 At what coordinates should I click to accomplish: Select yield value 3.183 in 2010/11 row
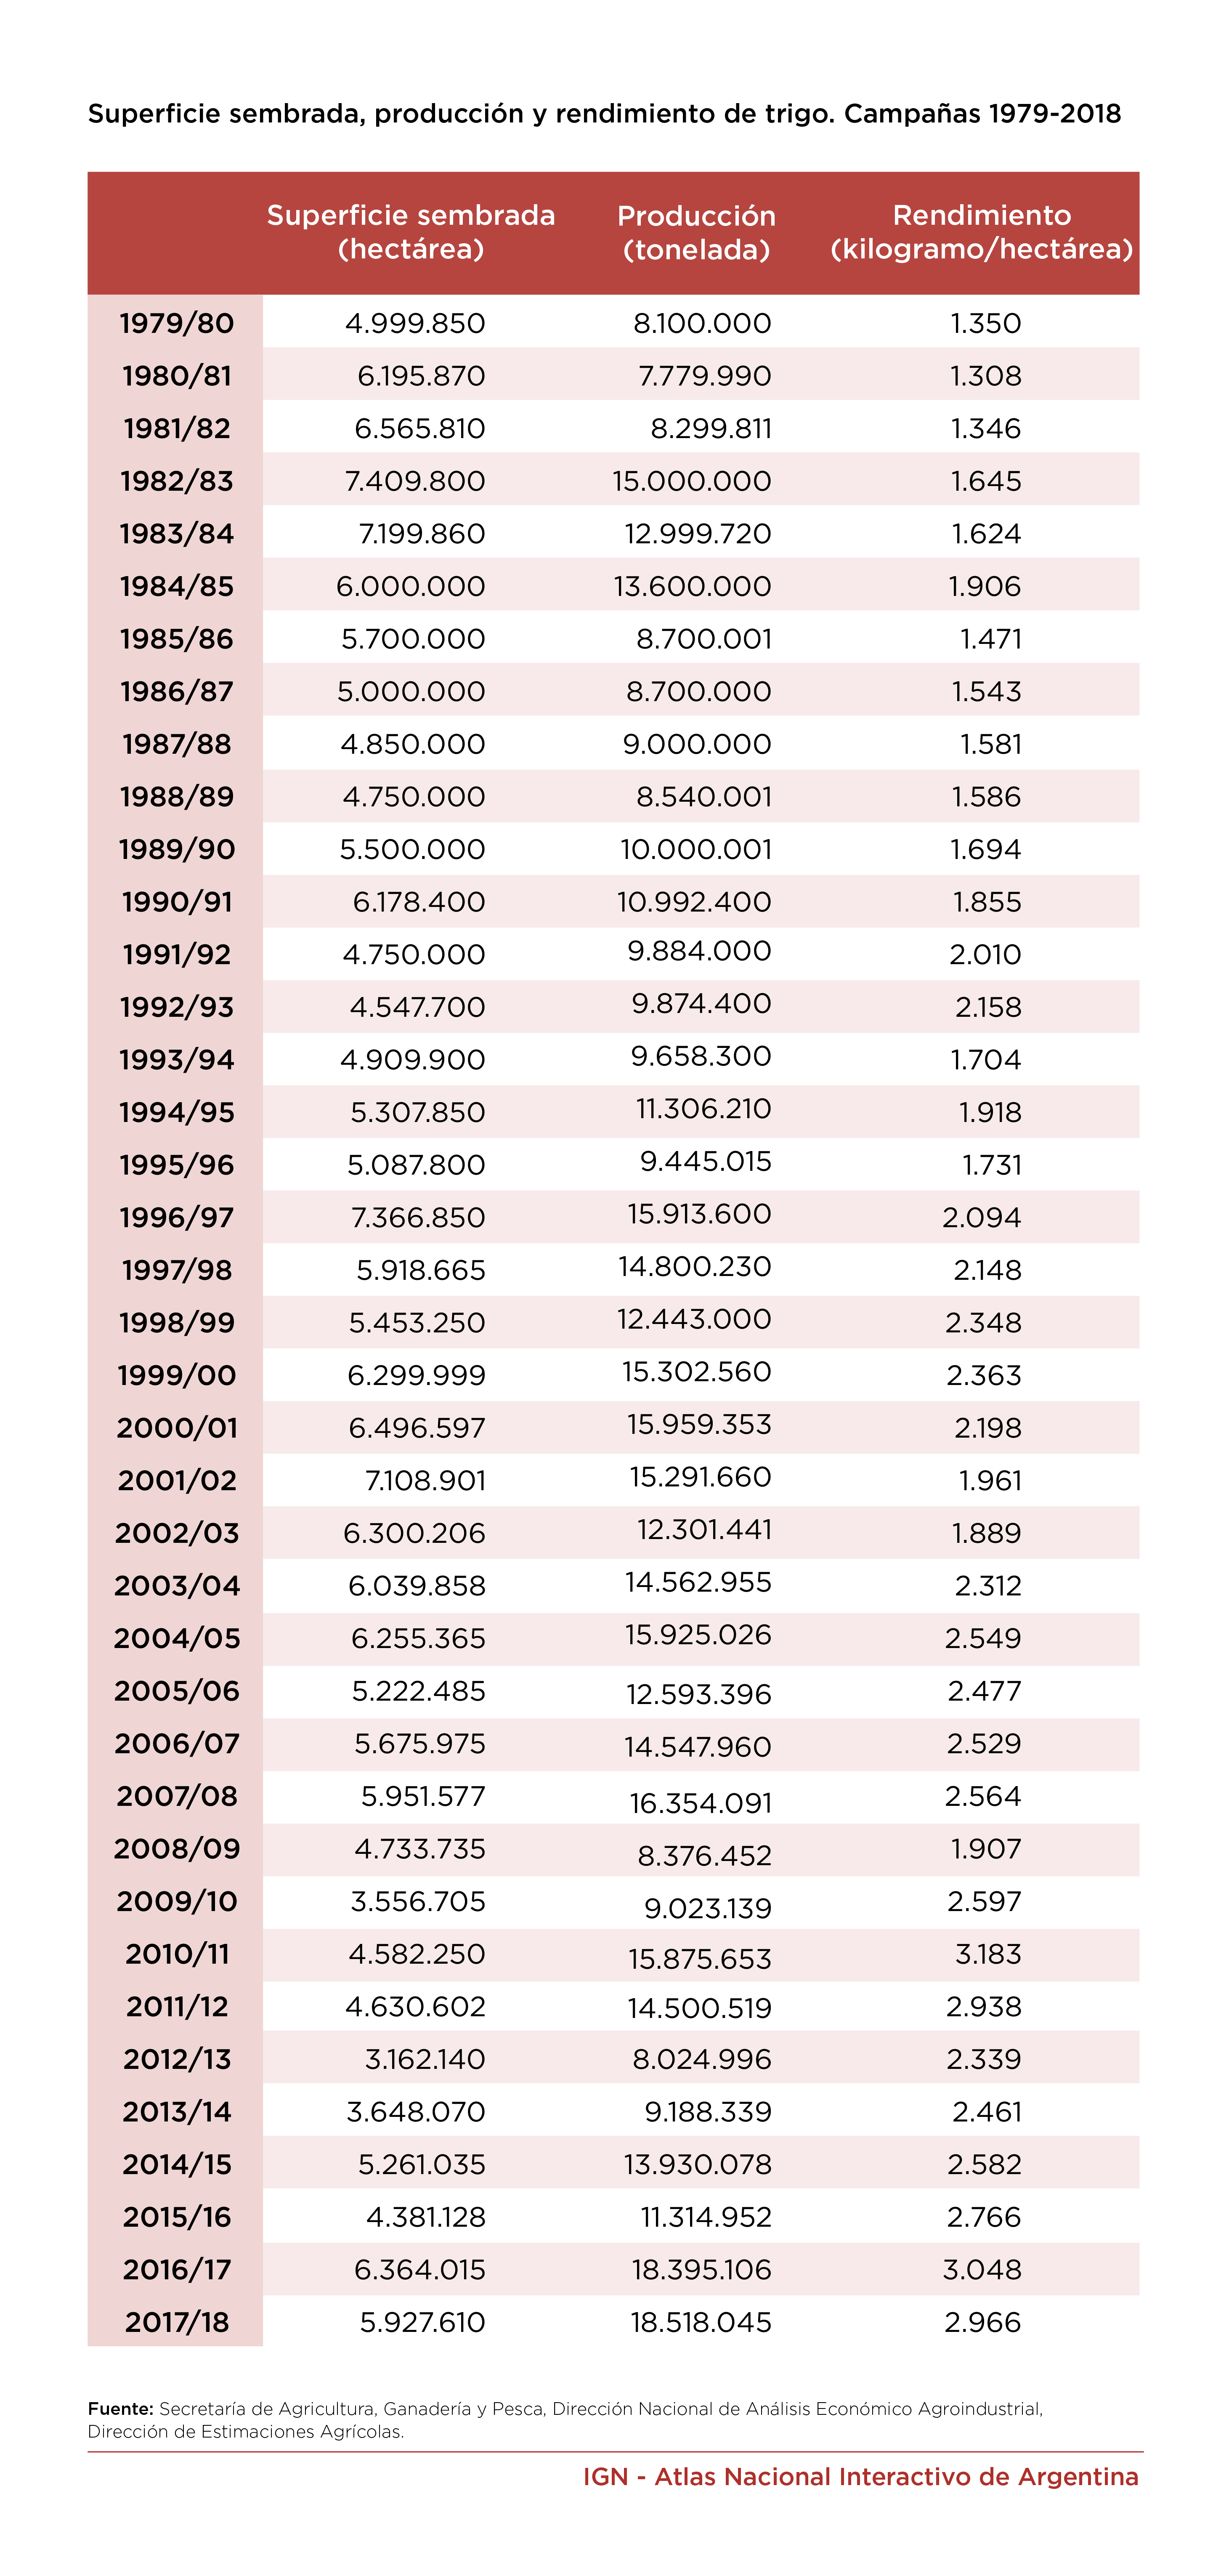988,1954
